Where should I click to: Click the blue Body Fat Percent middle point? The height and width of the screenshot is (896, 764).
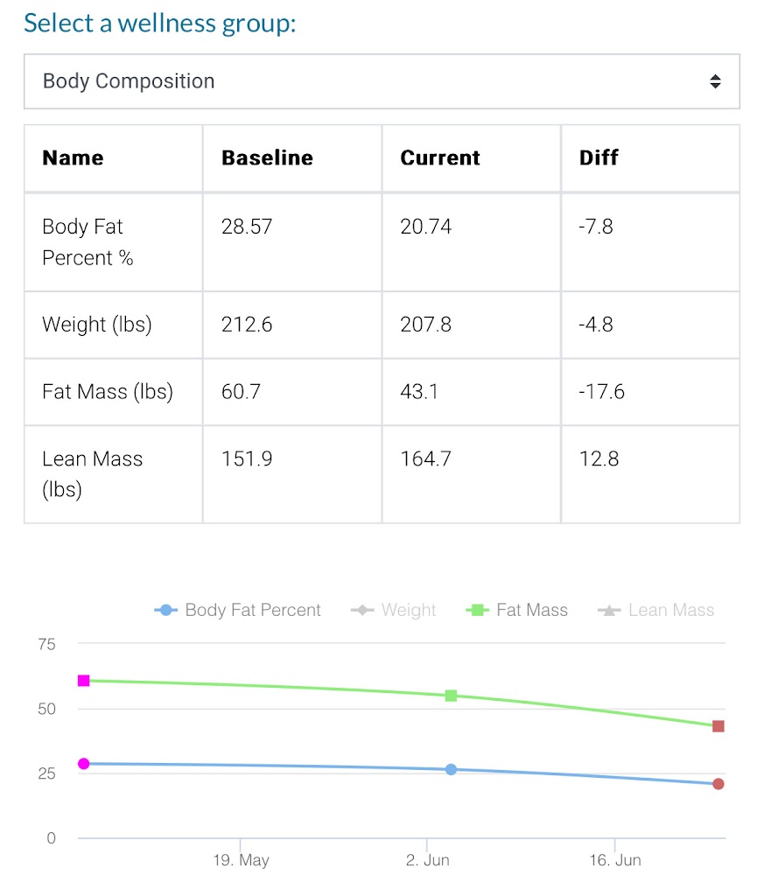[452, 770]
